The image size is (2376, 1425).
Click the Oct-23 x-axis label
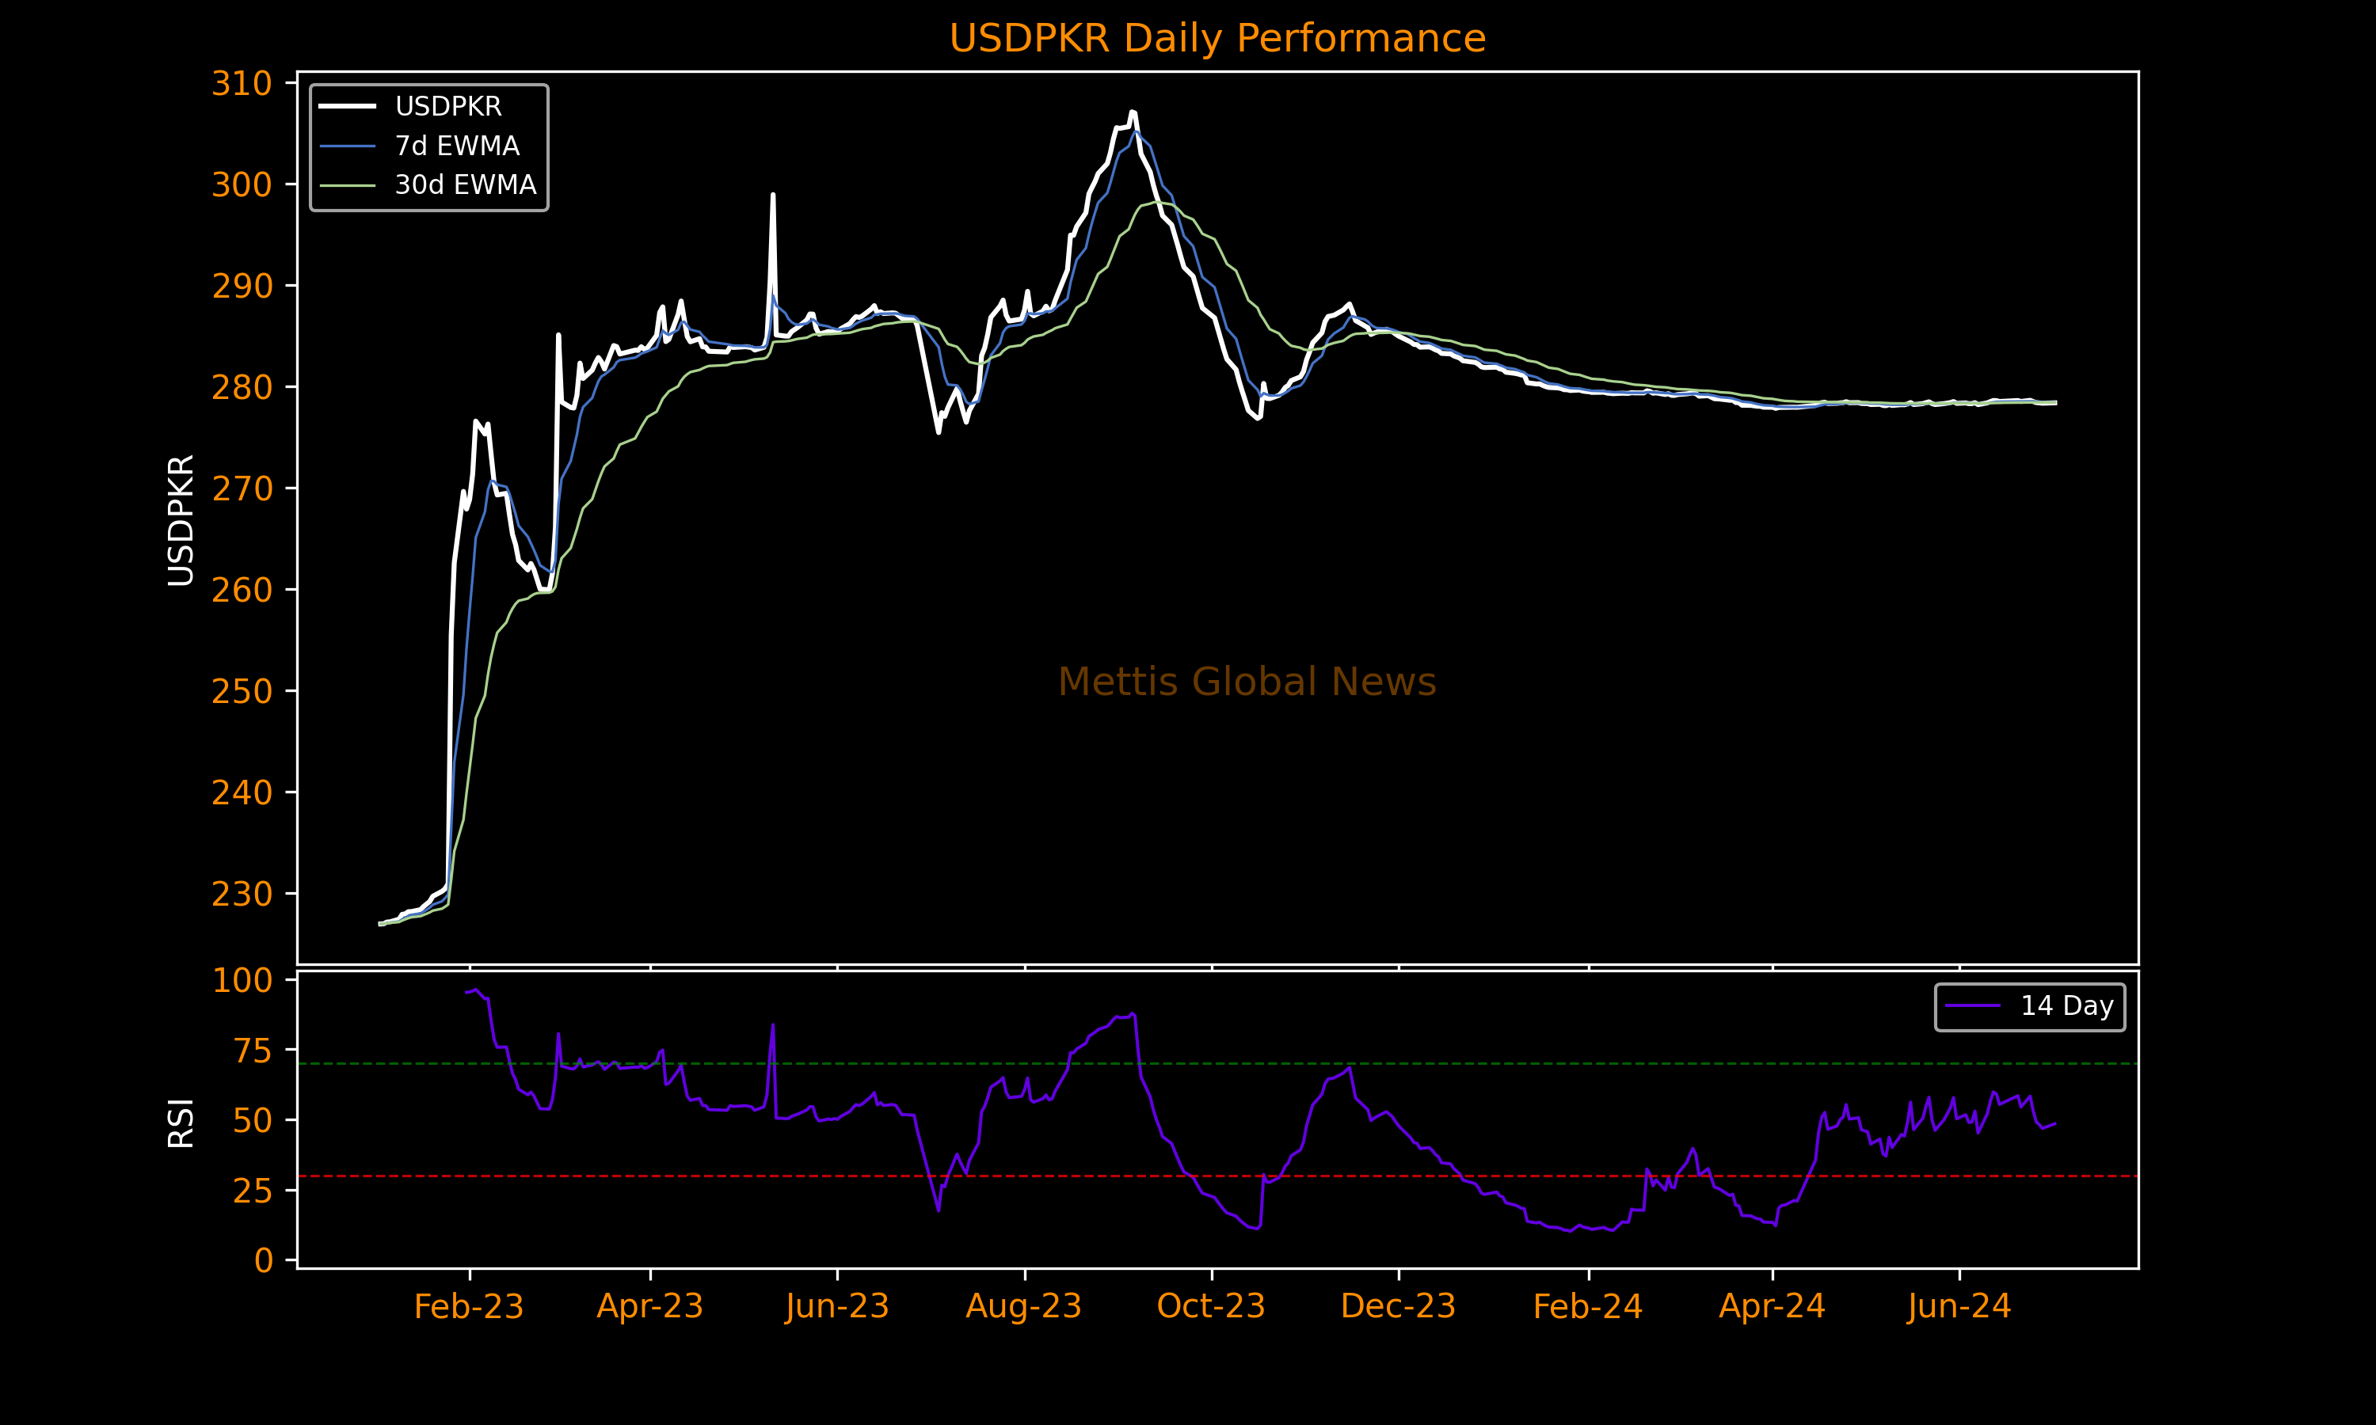pyautogui.click(x=1211, y=1307)
